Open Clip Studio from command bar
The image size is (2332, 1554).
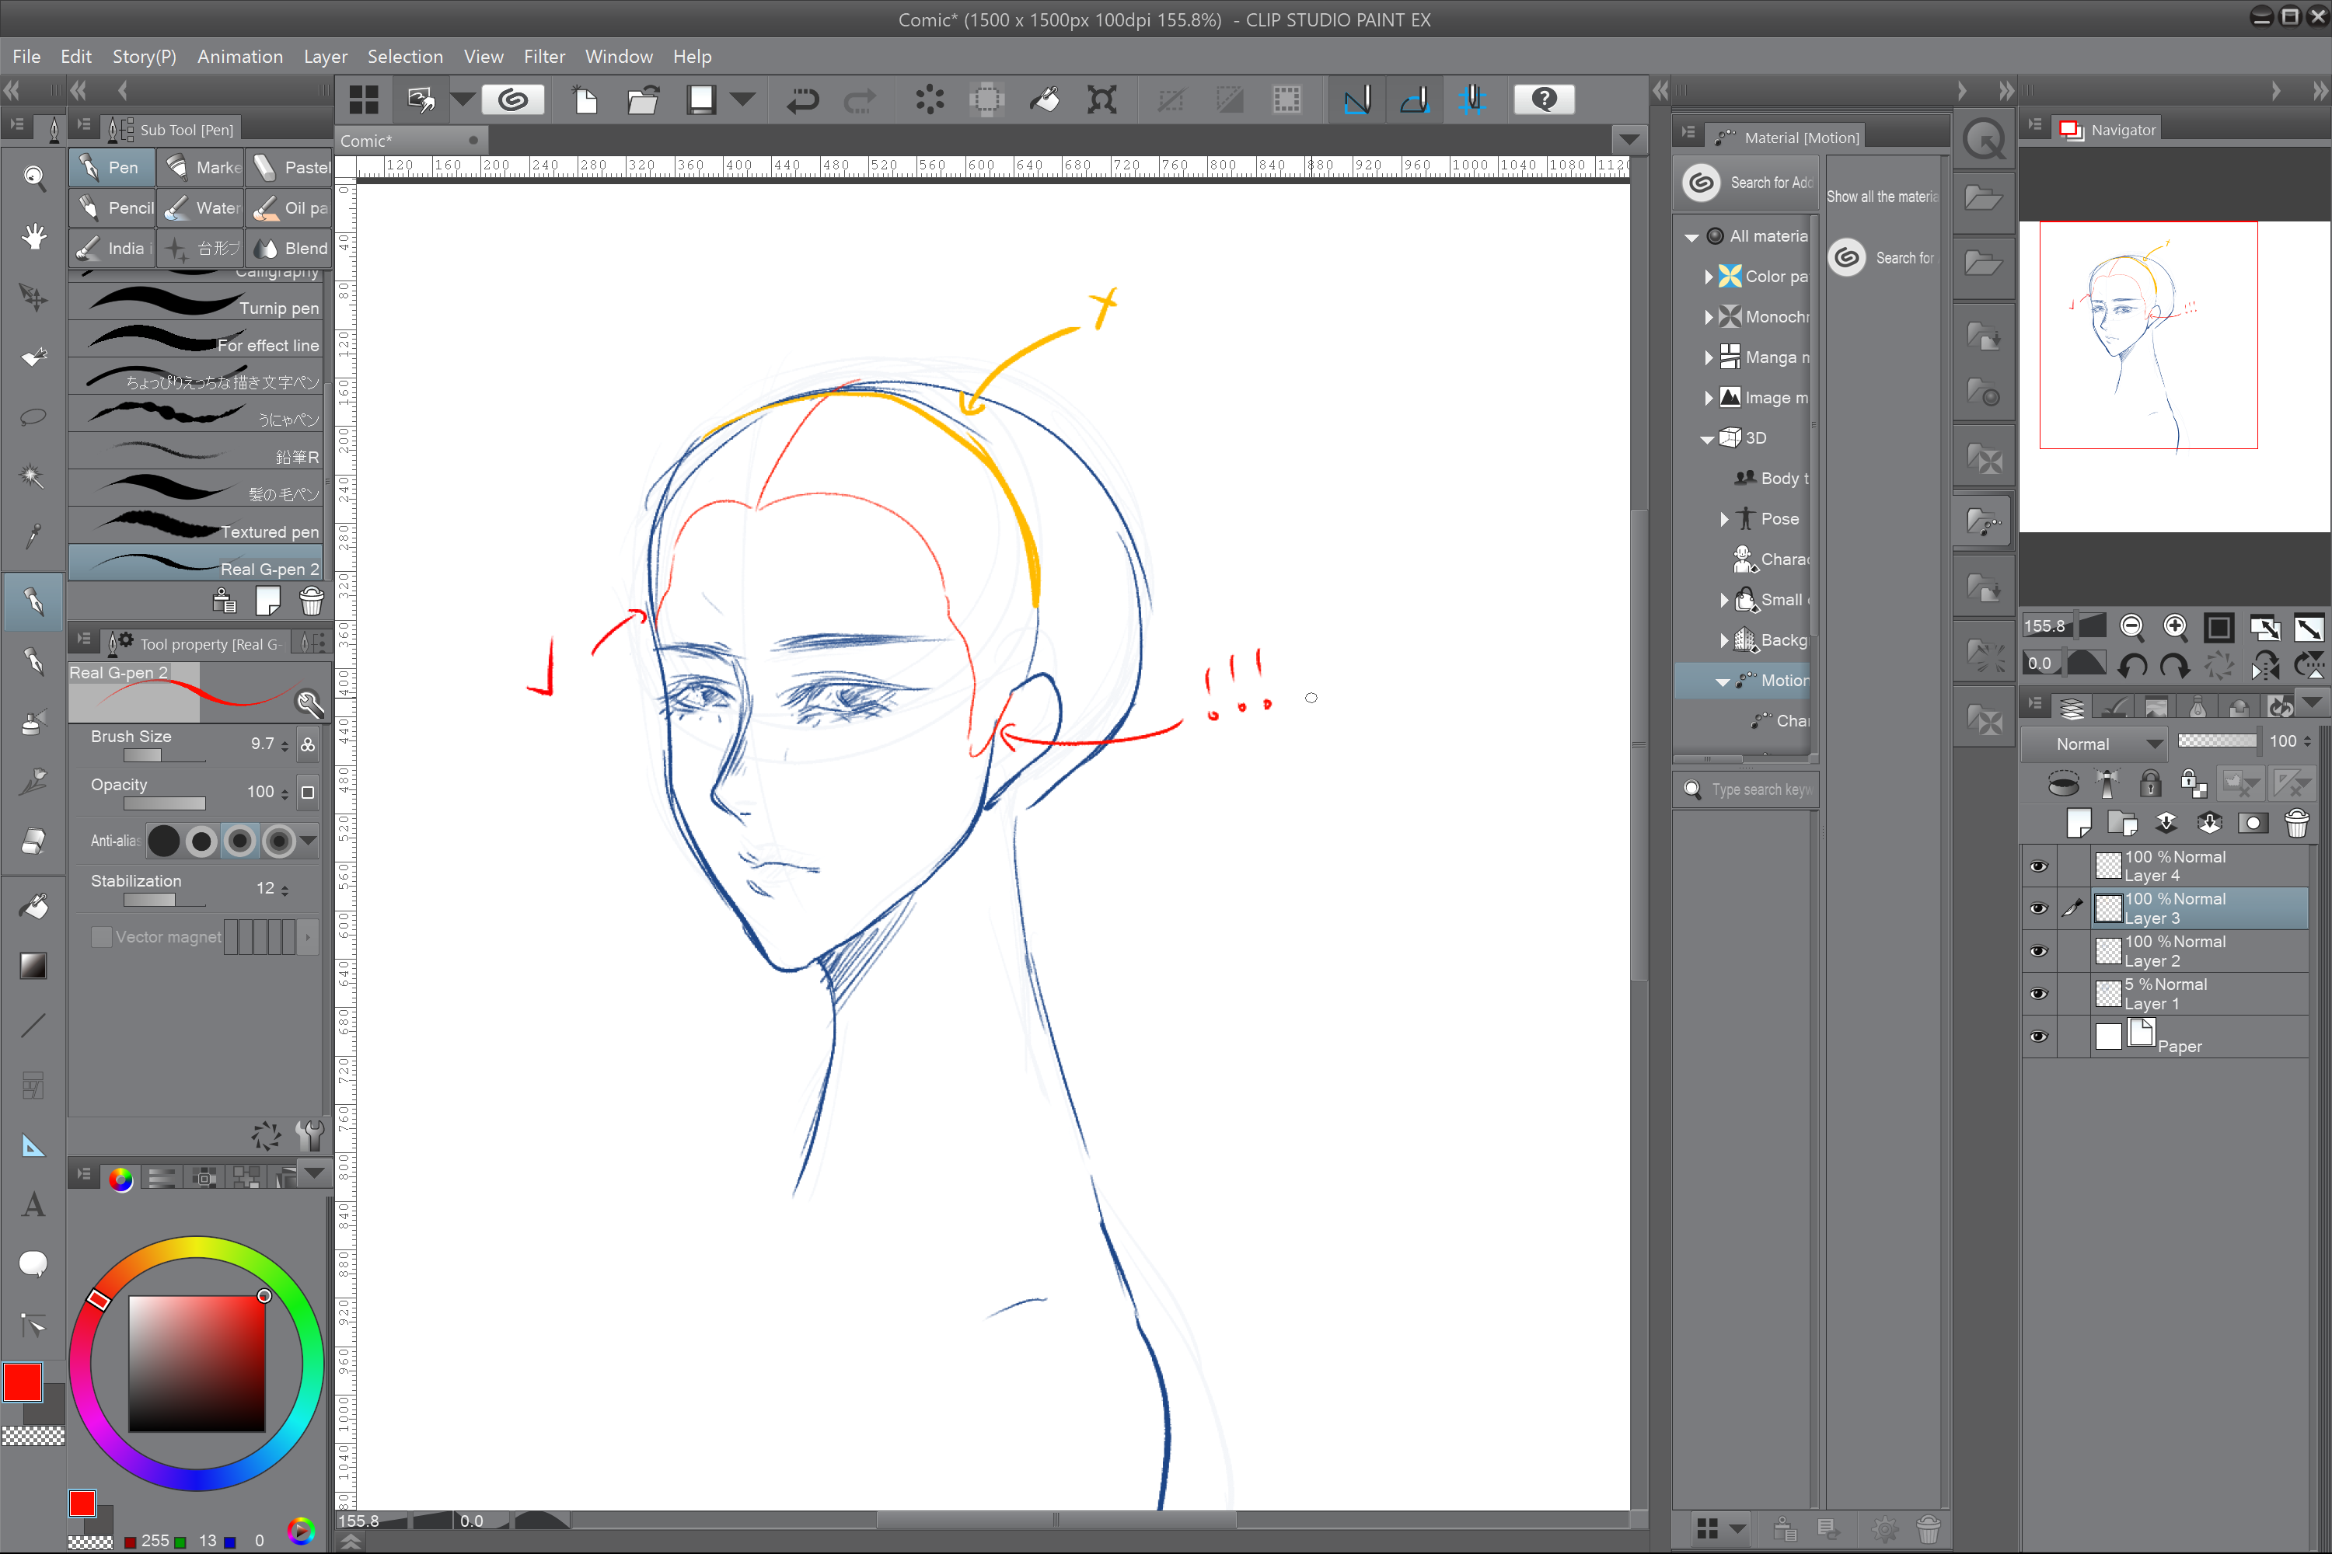512,100
